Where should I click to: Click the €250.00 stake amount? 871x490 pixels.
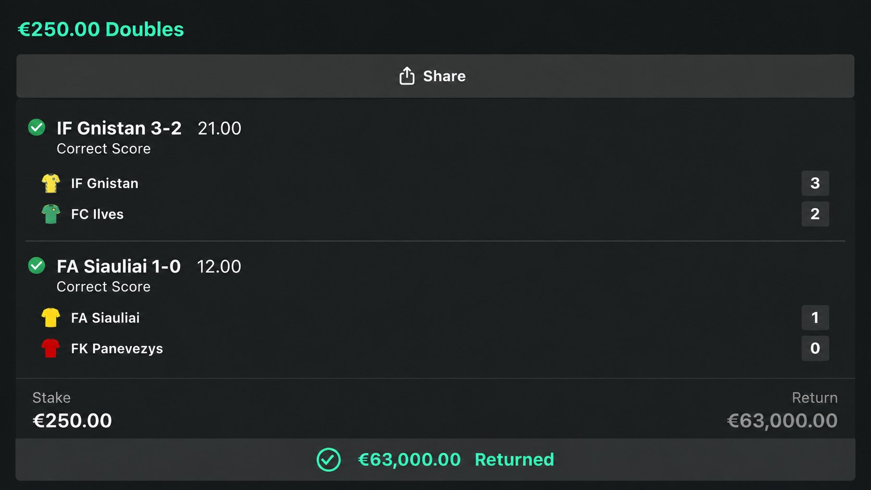pos(72,421)
